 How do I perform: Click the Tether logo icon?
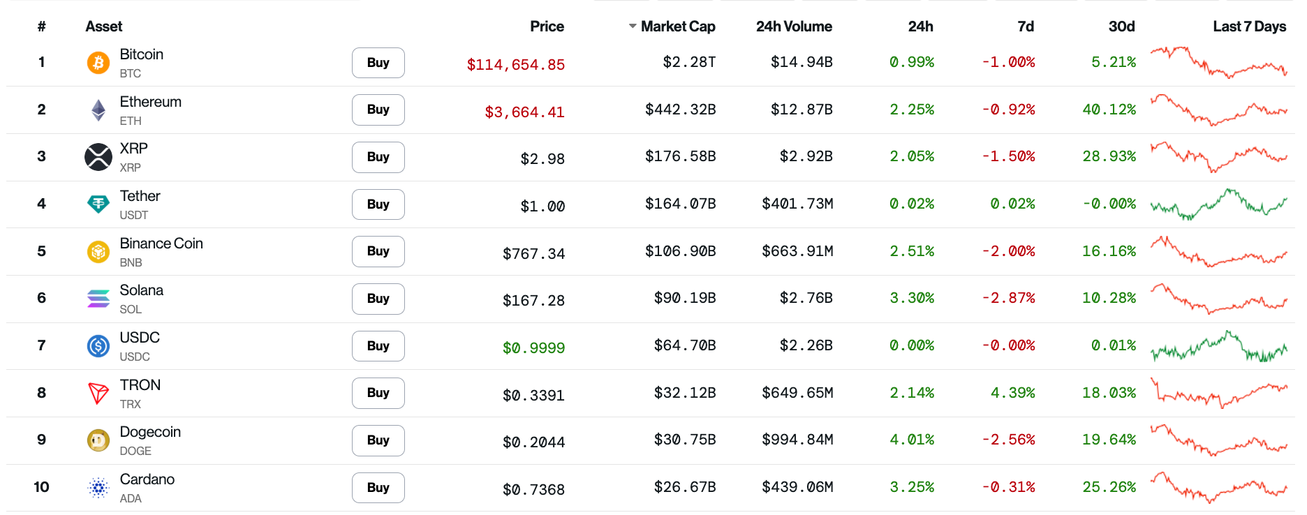coord(98,204)
